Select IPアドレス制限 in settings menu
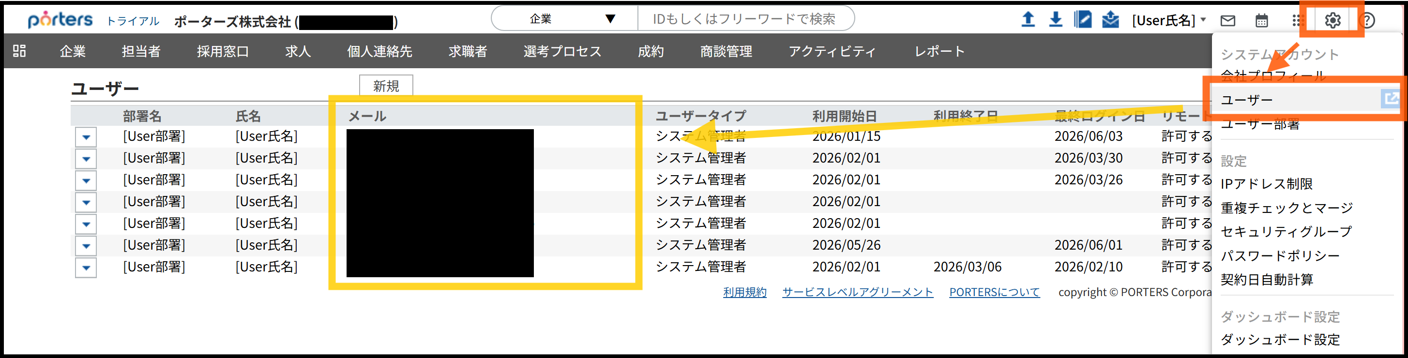 (x=1267, y=184)
